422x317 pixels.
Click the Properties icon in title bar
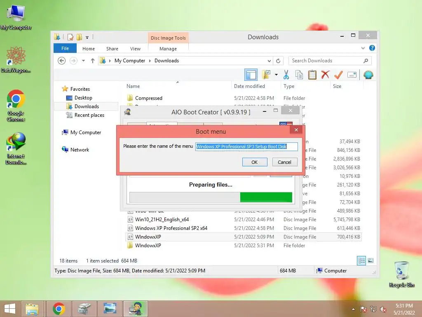pos(70,37)
